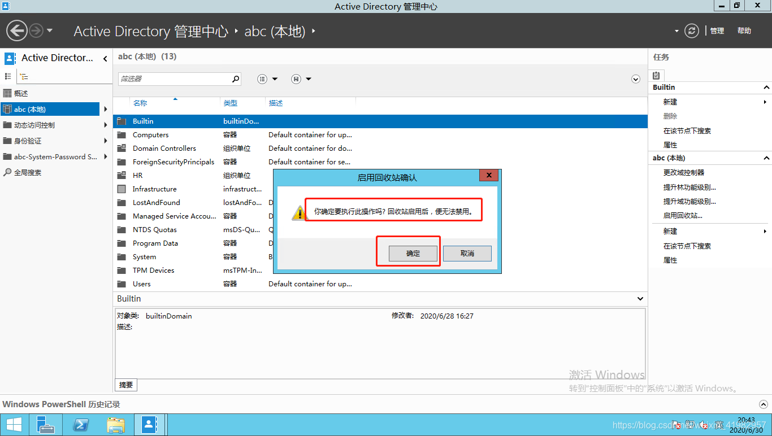Viewport: 772px width, 436px height.
Task: Launch Windows PowerShell from the taskbar
Action: pyautogui.click(x=81, y=425)
